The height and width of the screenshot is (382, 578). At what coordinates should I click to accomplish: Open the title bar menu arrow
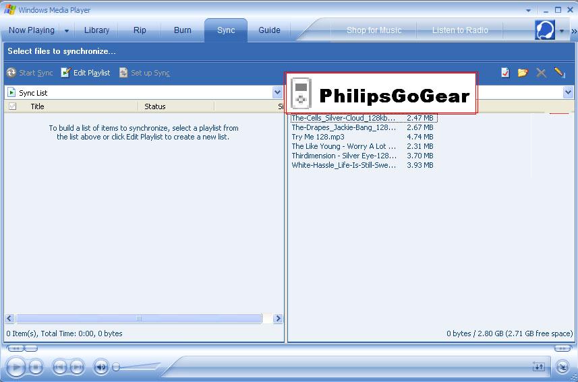pos(528,10)
